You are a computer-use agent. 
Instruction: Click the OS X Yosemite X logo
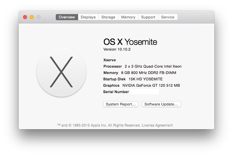click(61, 72)
